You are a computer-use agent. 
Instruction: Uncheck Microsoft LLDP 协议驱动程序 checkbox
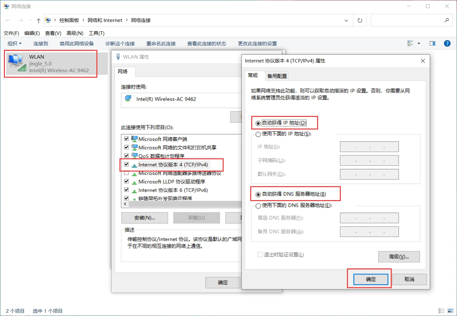(x=127, y=181)
